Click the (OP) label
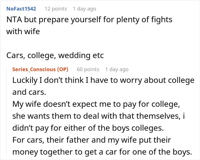The width and height of the screenshot is (200, 160). point(62,69)
